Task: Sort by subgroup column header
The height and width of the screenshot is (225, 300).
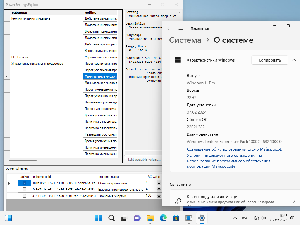Action: (x=47, y=13)
